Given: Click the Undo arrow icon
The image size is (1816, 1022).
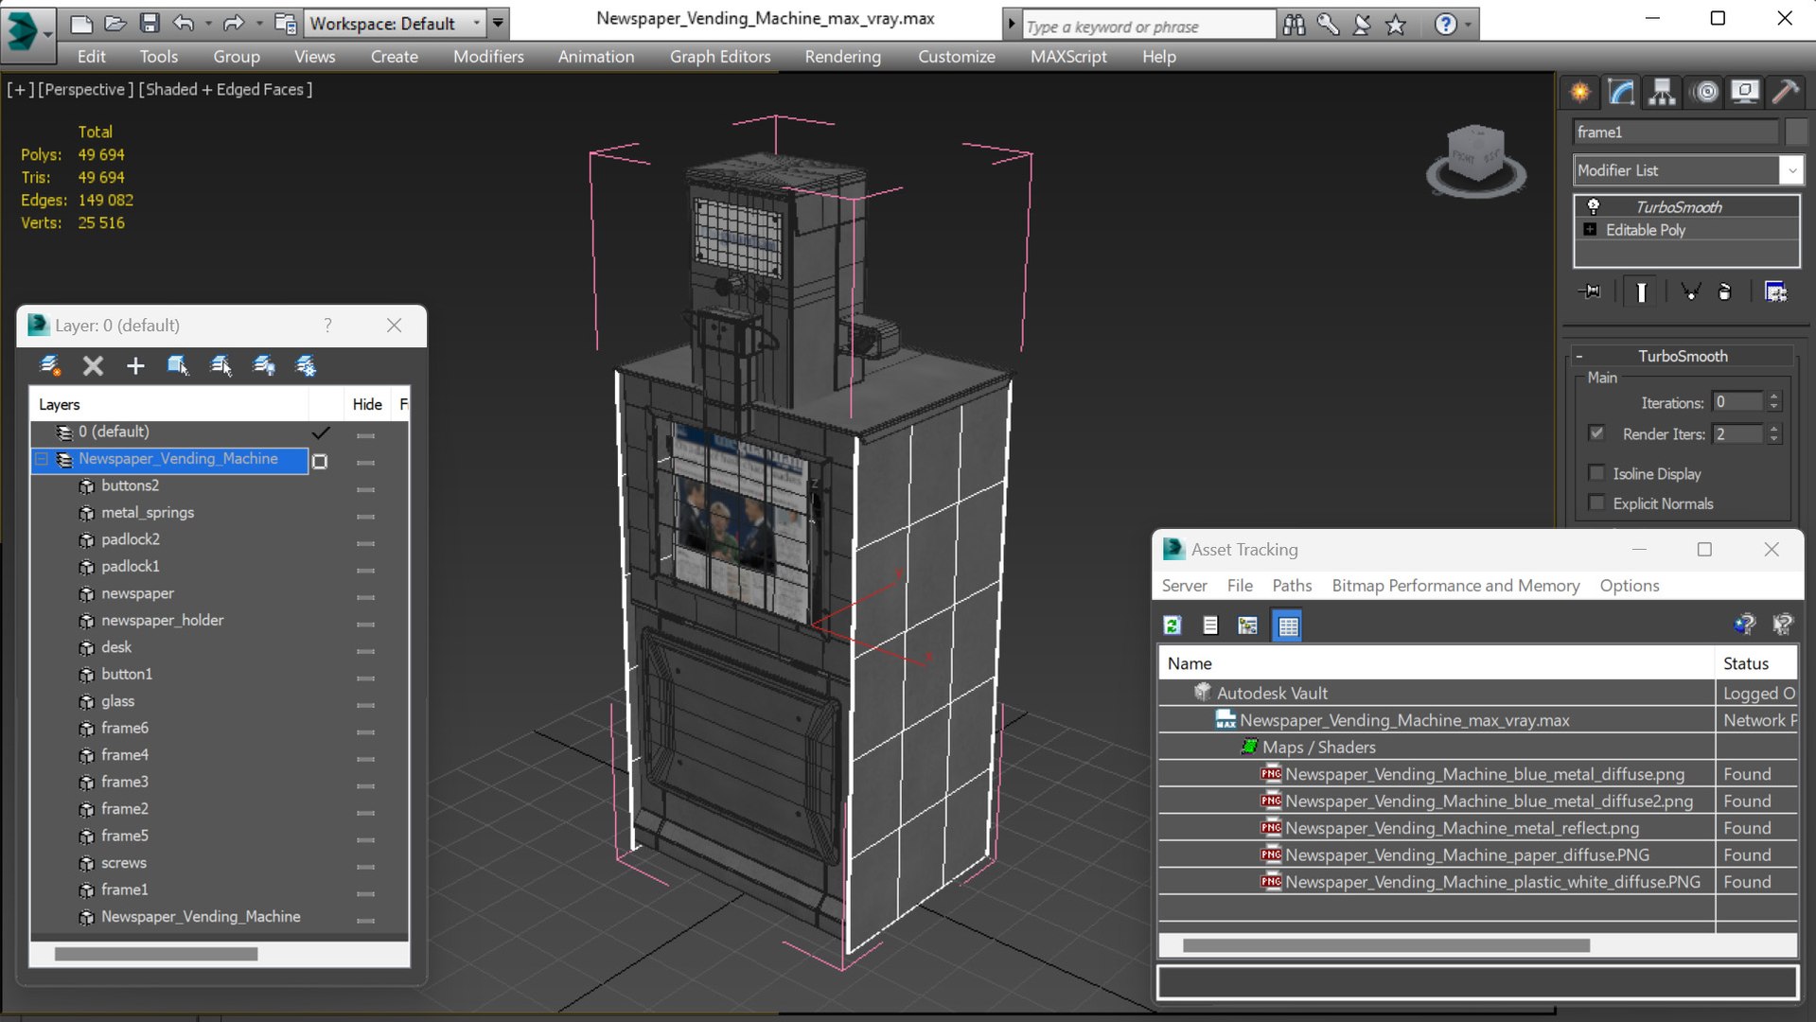Looking at the screenshot, I should (184, 24).
